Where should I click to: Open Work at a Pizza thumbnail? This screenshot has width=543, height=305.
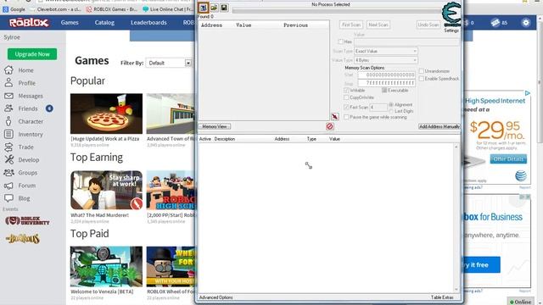[x=106, y=114]
